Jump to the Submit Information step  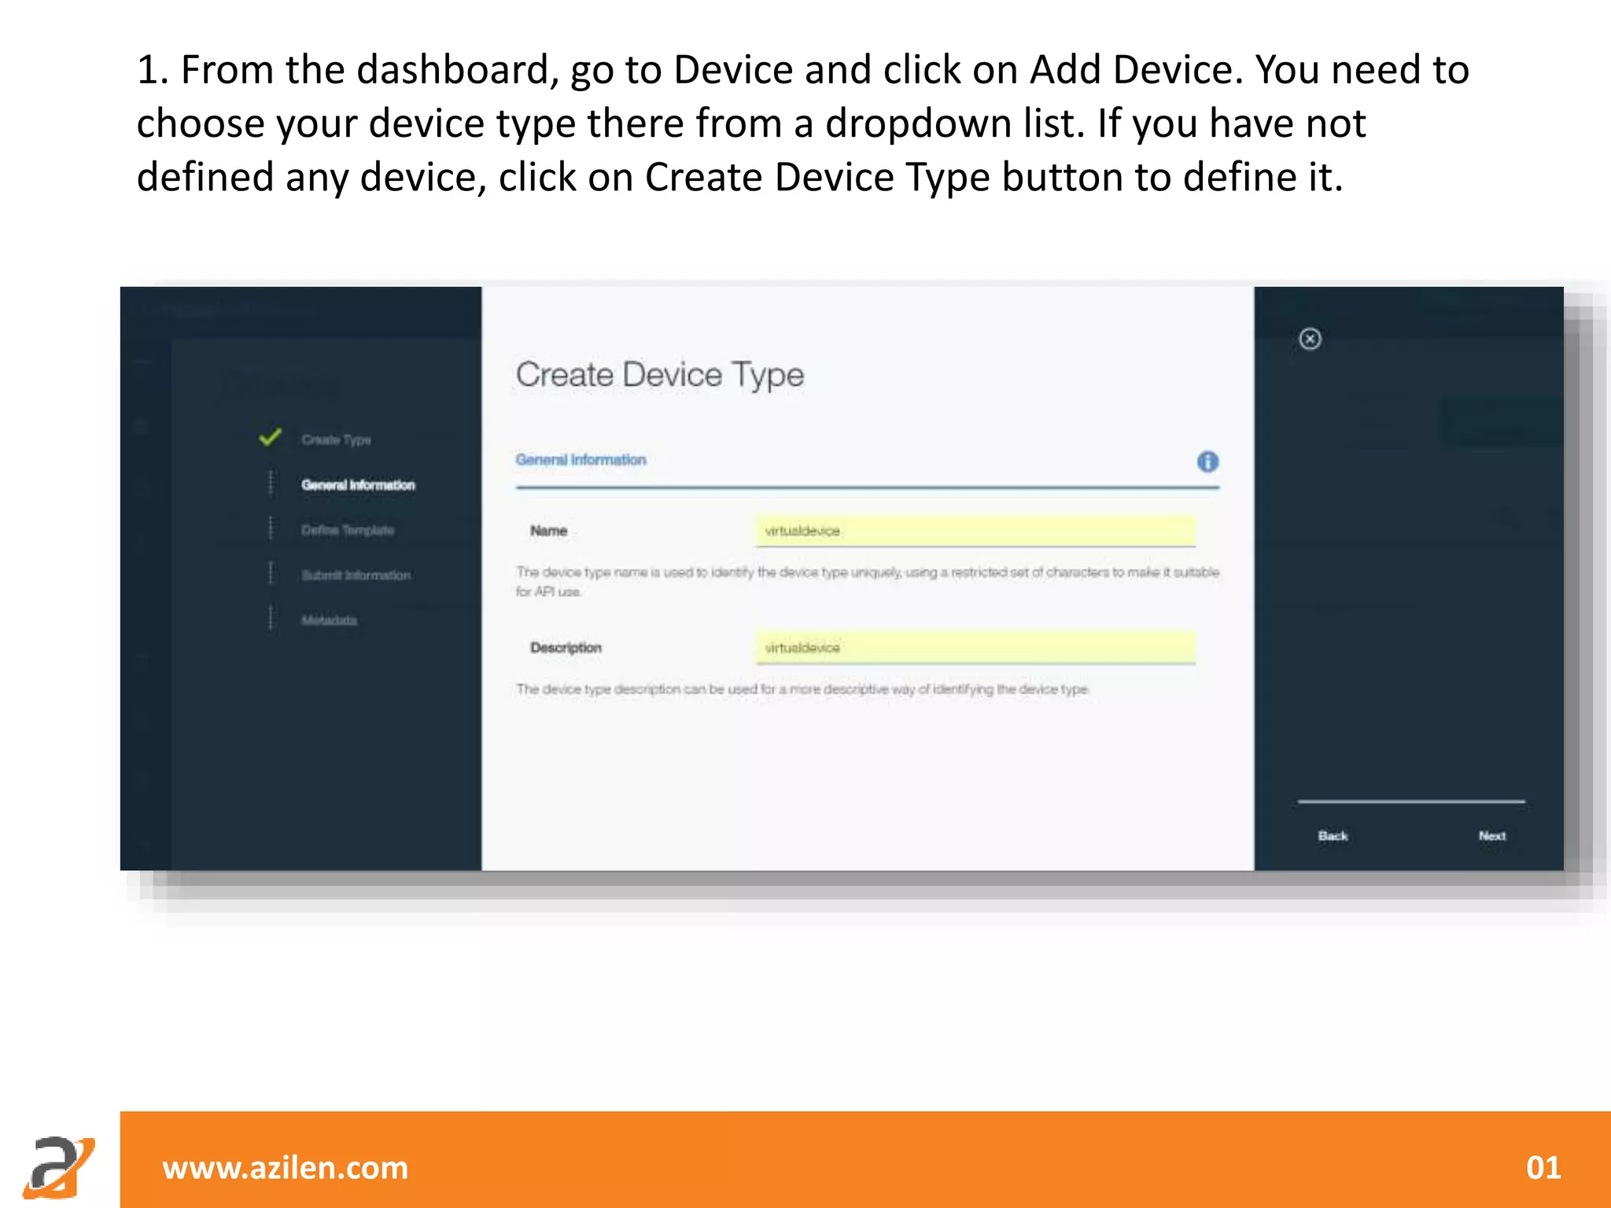(356, 575)
